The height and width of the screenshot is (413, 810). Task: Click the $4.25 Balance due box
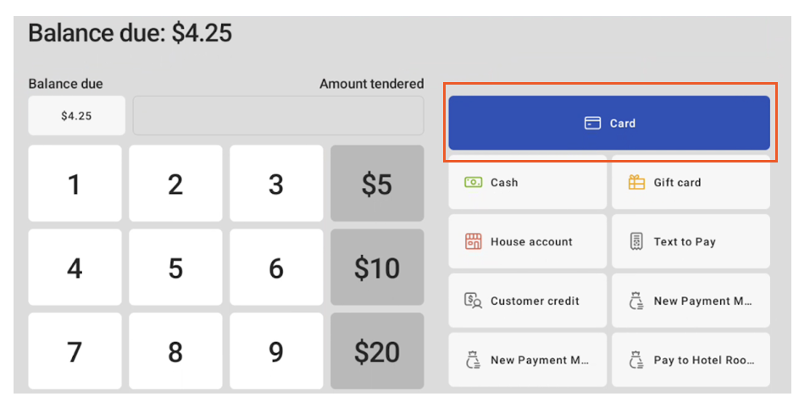point(76,116)
